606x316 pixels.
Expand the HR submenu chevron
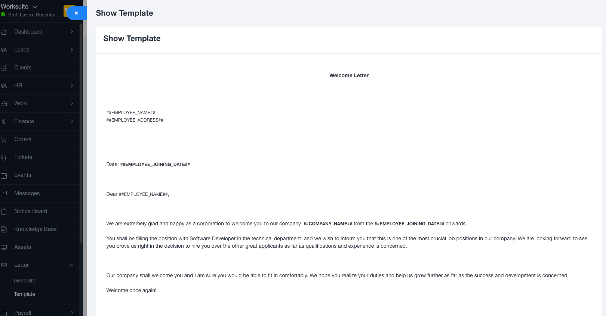(72, 85)
